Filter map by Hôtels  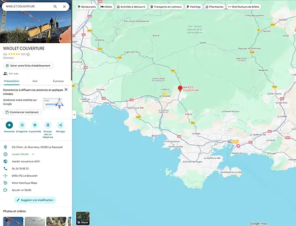tap(106, 7)
